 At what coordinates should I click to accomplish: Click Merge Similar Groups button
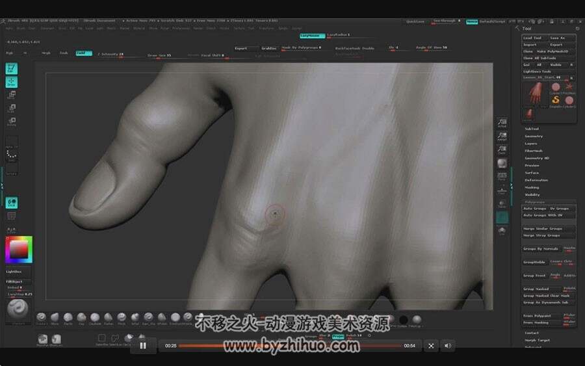coord(549,229)
